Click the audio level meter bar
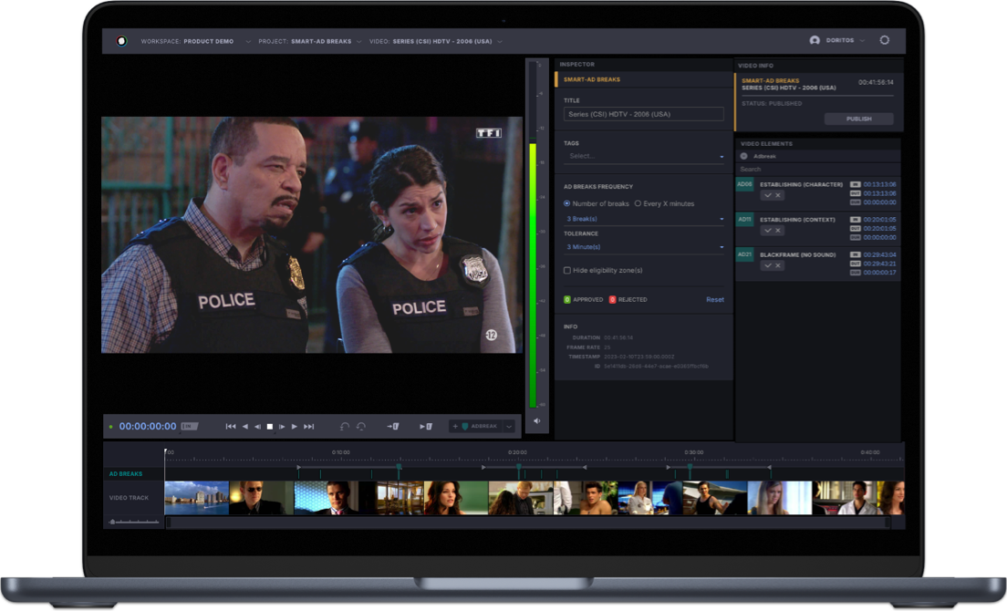The width and height of the screenshot is (1007, 611). coord(533,276)
